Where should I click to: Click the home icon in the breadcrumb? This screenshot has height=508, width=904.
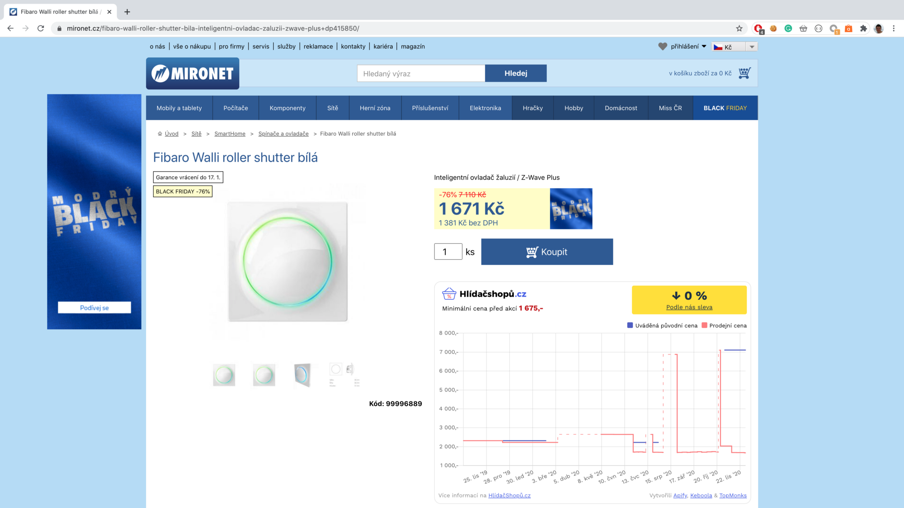(x=160, y=133)
